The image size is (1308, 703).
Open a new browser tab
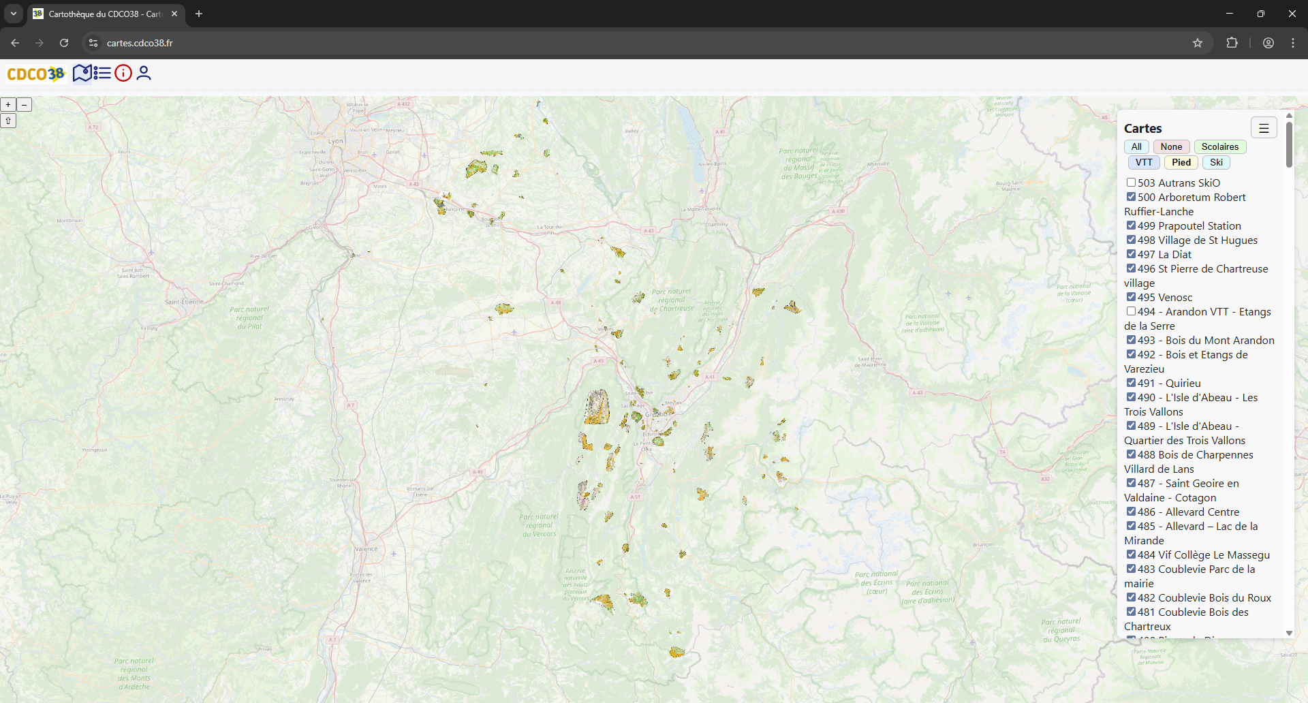[x=199, y=14]
